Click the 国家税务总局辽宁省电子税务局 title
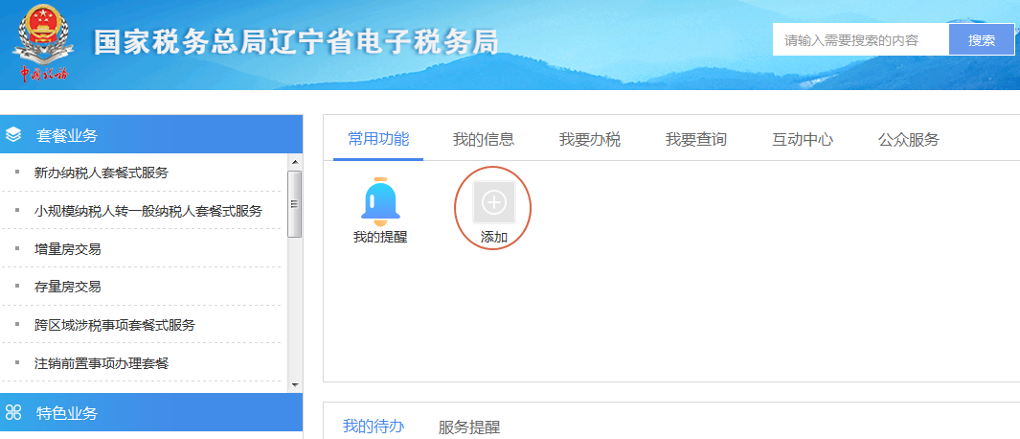 [296, 42]
